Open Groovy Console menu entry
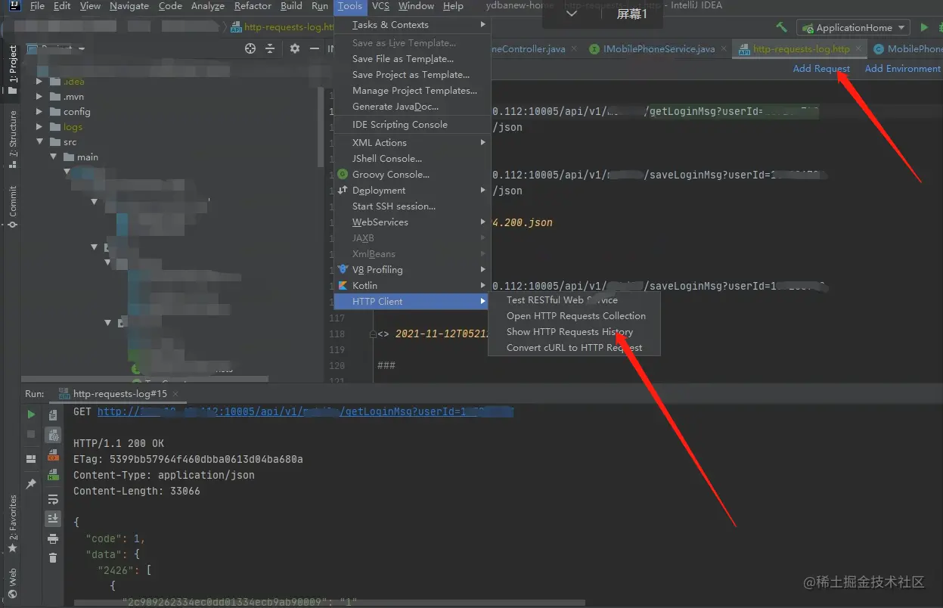Screen dimensions: 943x608 tap(412, 174)
